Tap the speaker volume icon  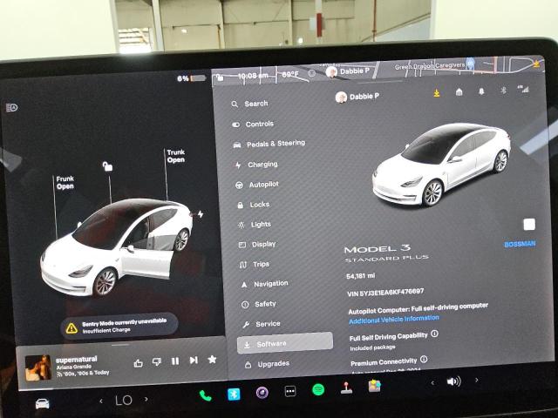(x=453, y=381)
